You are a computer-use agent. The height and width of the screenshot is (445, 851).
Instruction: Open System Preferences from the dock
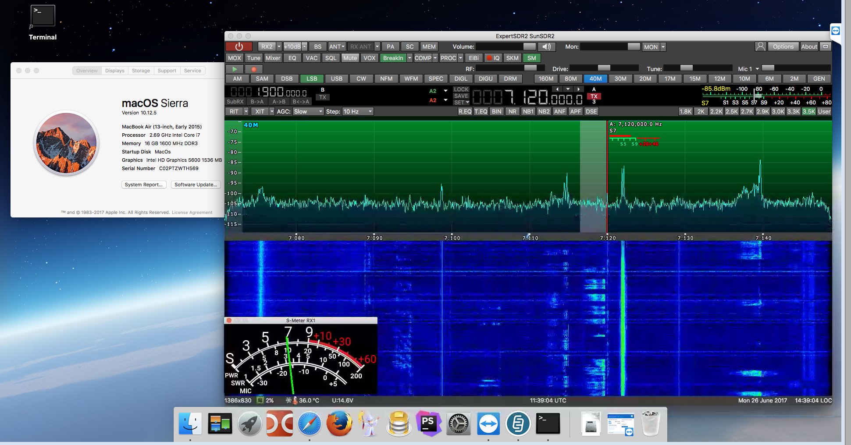pyautogui.click(x=459, y=424)
